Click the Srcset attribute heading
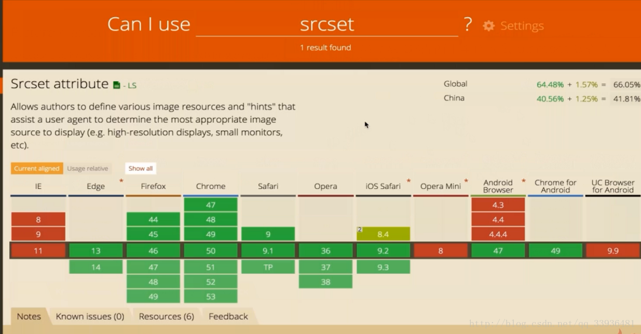Viewport: 641px width, 334px height. [x=60, y=84]
